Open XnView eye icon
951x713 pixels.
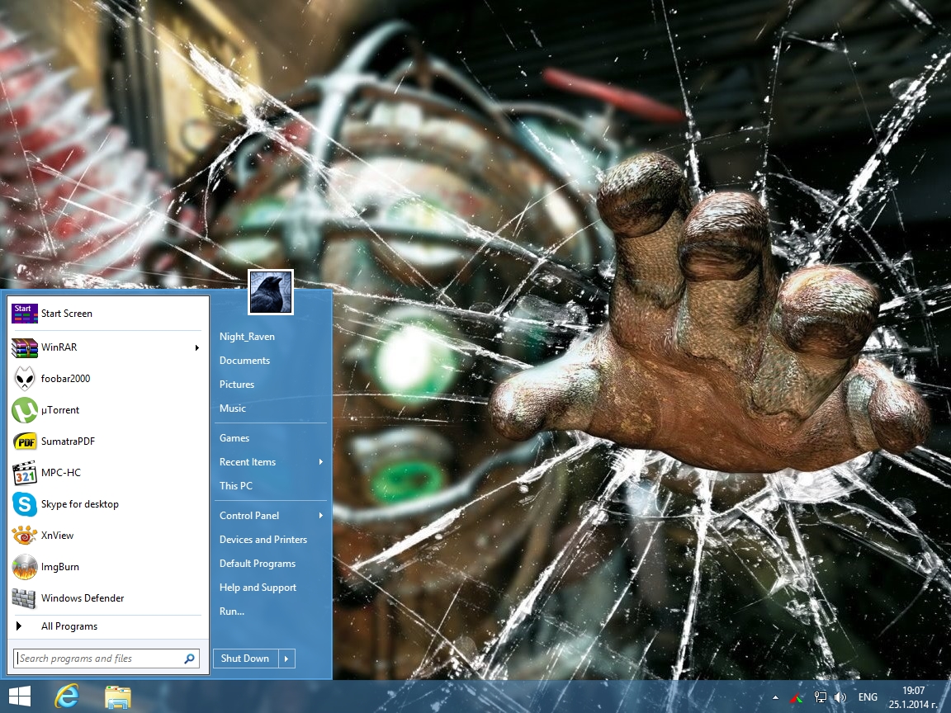25,536
